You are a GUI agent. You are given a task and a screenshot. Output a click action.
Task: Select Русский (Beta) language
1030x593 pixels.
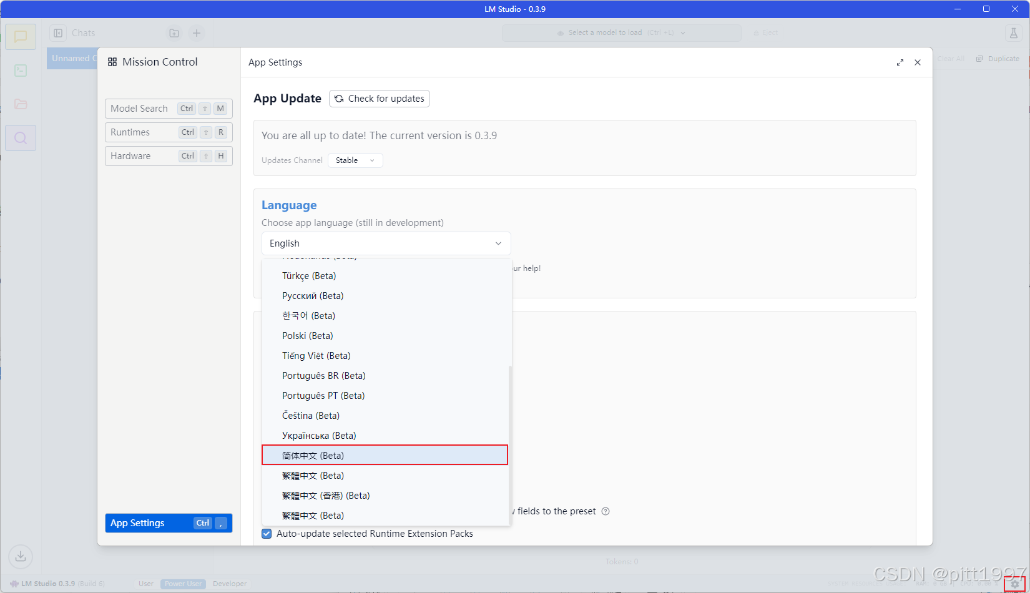point(385,296)
